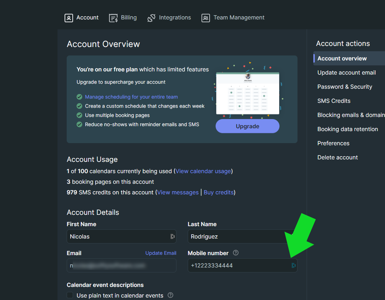
Task: Enable Use plain text in calendar events
Action: click(x=70, y=295)
